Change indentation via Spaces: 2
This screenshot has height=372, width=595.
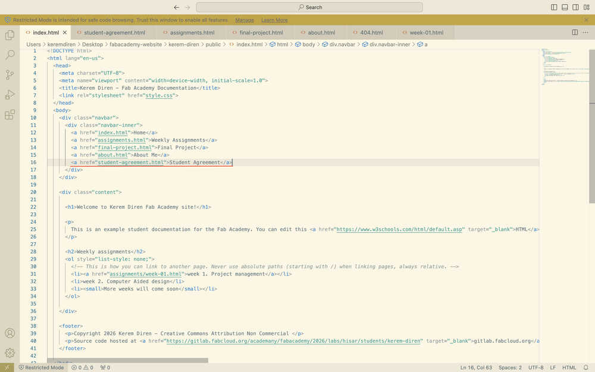[x=510, y=367]
